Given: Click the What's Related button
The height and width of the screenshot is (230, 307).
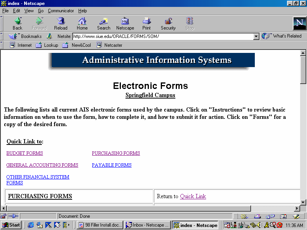Looking at the screenshot, I should (x=282, y=36).
